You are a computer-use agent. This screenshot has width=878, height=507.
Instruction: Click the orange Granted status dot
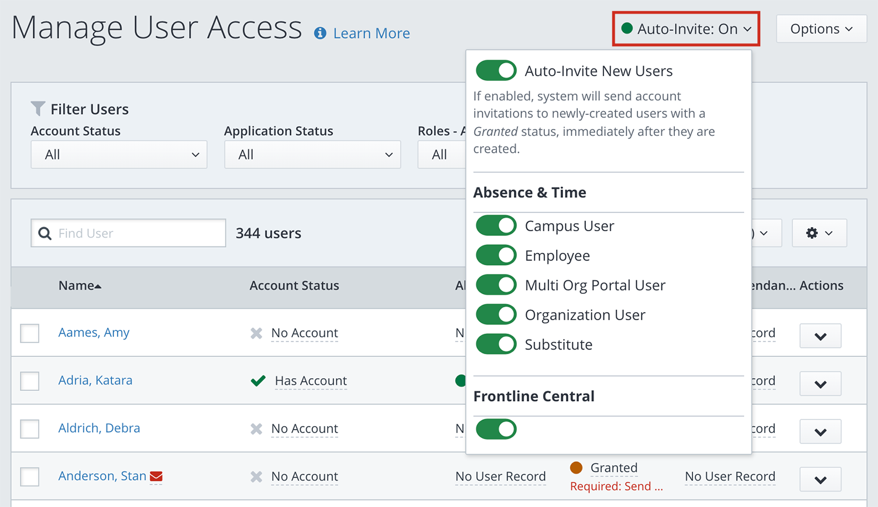coord(576,468)
